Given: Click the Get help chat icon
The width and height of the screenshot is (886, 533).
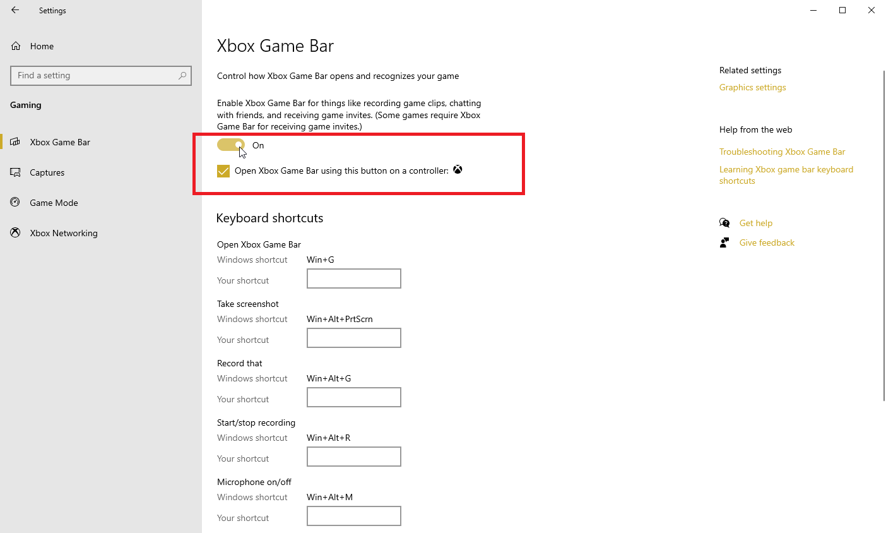Looking at the screenshot, I should (x=724, y=223).
